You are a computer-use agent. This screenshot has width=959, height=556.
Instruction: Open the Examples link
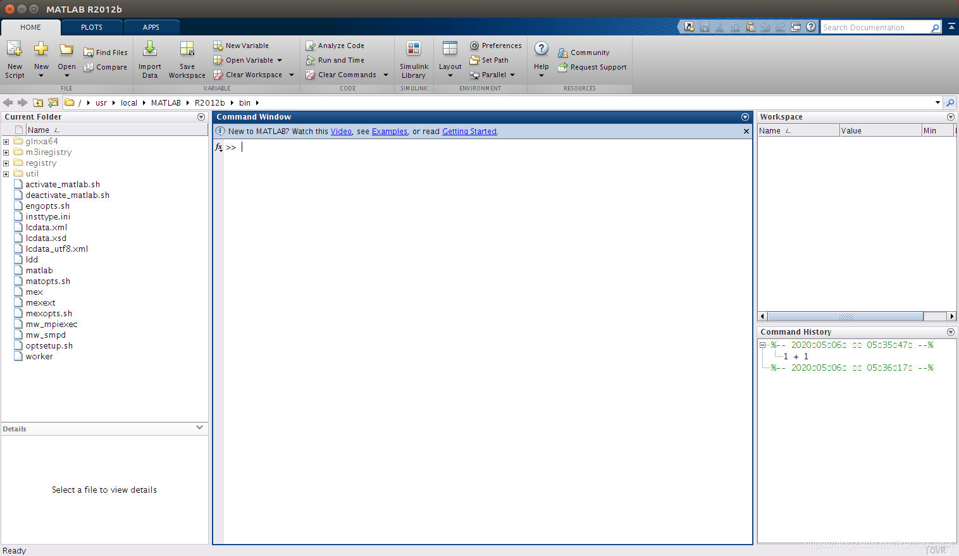(390, 132)
